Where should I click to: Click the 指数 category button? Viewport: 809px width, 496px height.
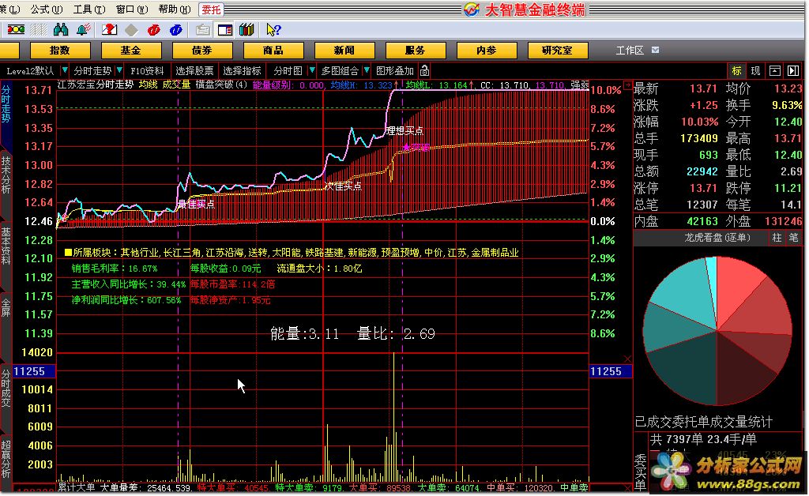tap(60, 50)
